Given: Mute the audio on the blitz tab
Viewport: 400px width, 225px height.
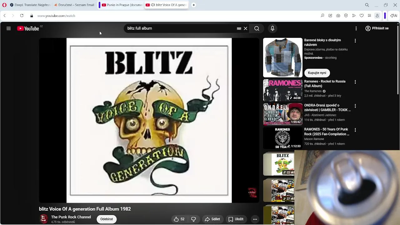Looking at the screenshot, I should 153,5.
